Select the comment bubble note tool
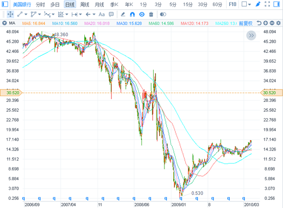 111,14
